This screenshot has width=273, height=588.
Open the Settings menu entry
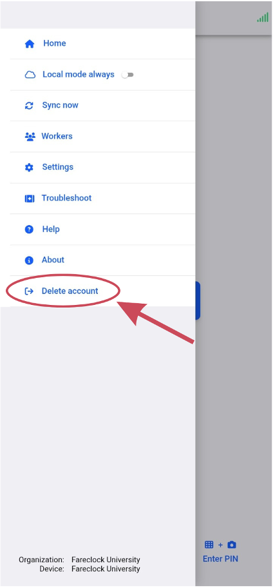pos(102,168)
